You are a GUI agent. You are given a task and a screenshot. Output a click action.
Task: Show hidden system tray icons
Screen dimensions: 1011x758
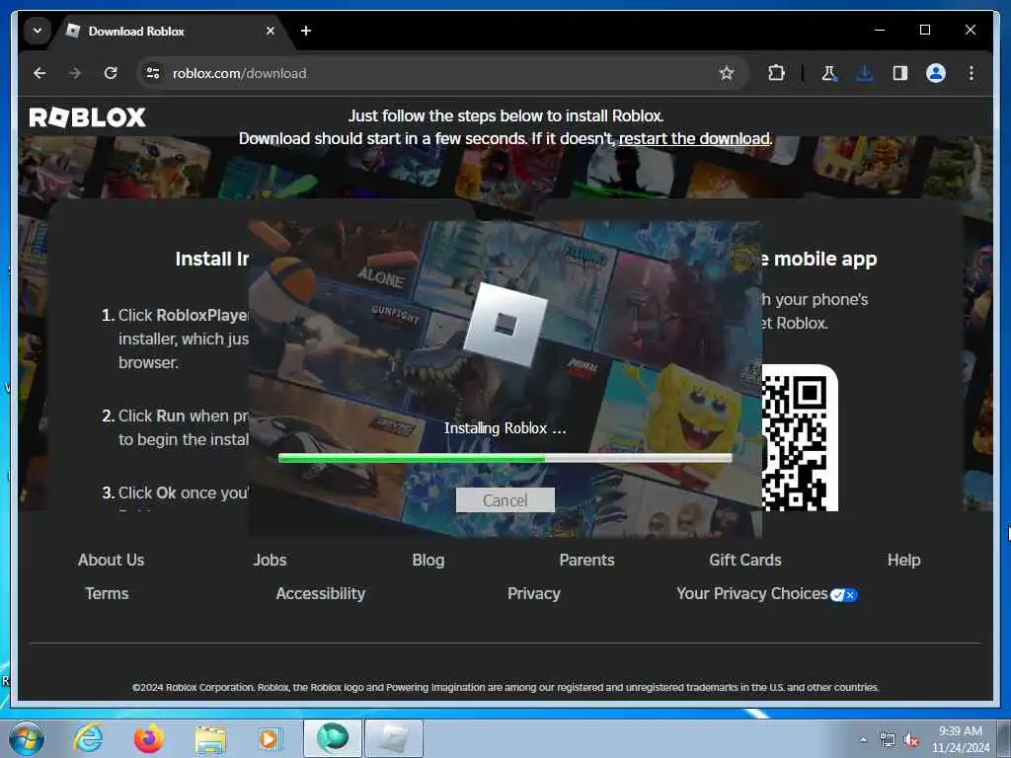tap(863, 739)
